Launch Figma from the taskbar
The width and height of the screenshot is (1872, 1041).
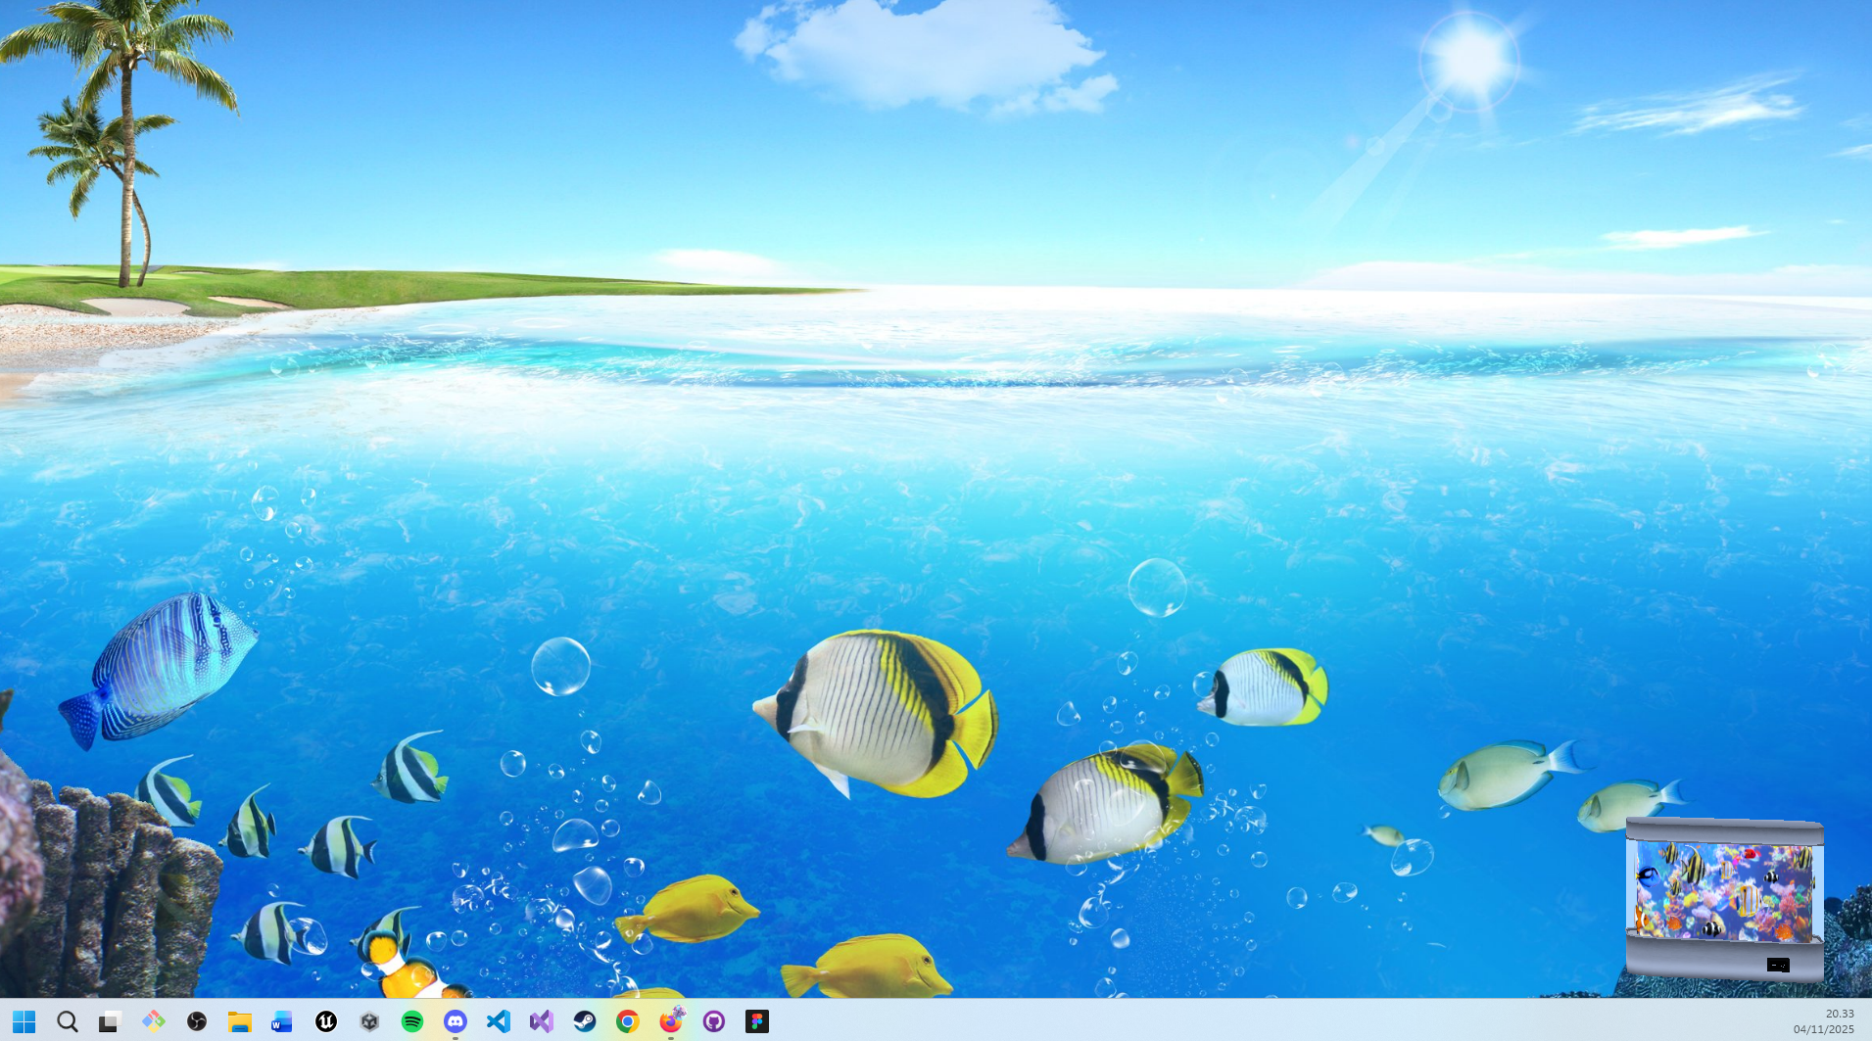[757, 1021]
